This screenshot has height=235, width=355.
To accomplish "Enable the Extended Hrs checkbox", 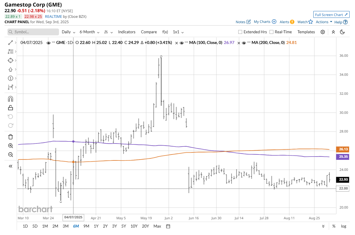I will click(x=240, y=32).
